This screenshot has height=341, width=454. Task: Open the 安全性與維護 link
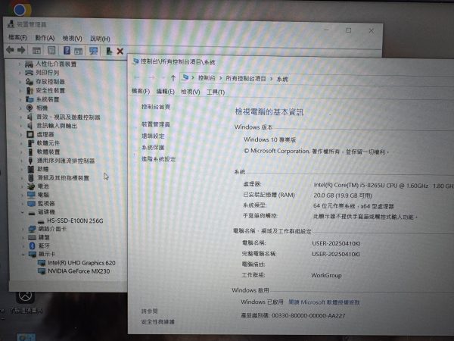click(158, 322)
